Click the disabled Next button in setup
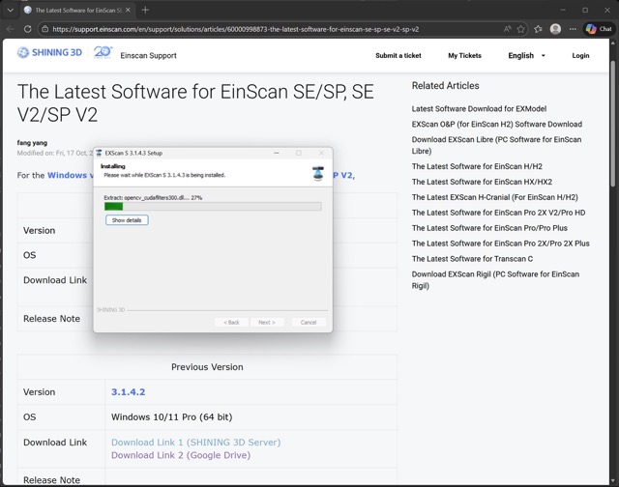Screen dimensions: 619x487 [x=267, y=322]
